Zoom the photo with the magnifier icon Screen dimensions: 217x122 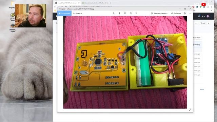pyautogui.click(x=114, y=13)
